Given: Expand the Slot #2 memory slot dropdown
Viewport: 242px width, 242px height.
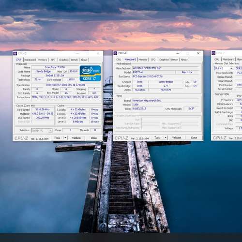Looking at the screenshot, I should tap(231, 68).
